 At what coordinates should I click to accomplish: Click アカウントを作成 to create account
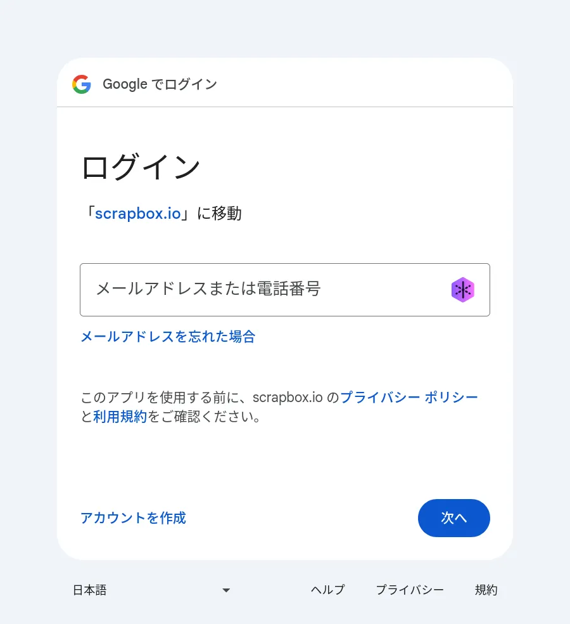click(133, 518)
